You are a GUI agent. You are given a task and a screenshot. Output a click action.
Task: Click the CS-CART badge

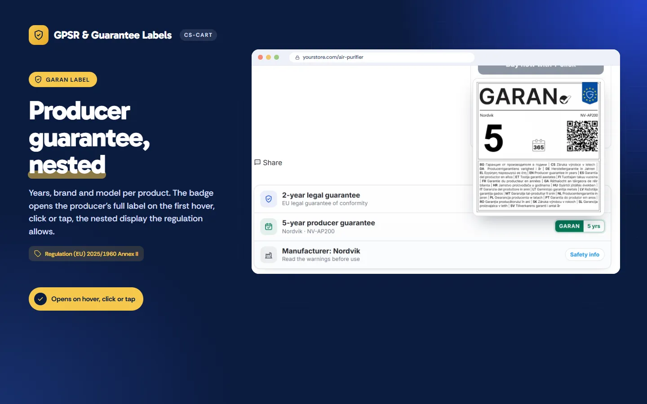(x=198, y=35)
